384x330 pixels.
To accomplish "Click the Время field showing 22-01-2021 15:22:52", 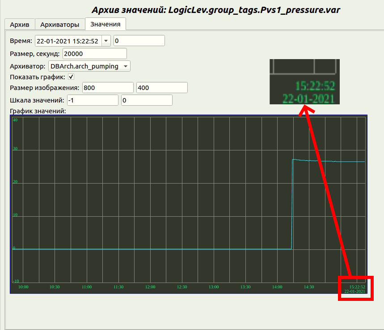I will click(x=68, y=41).
